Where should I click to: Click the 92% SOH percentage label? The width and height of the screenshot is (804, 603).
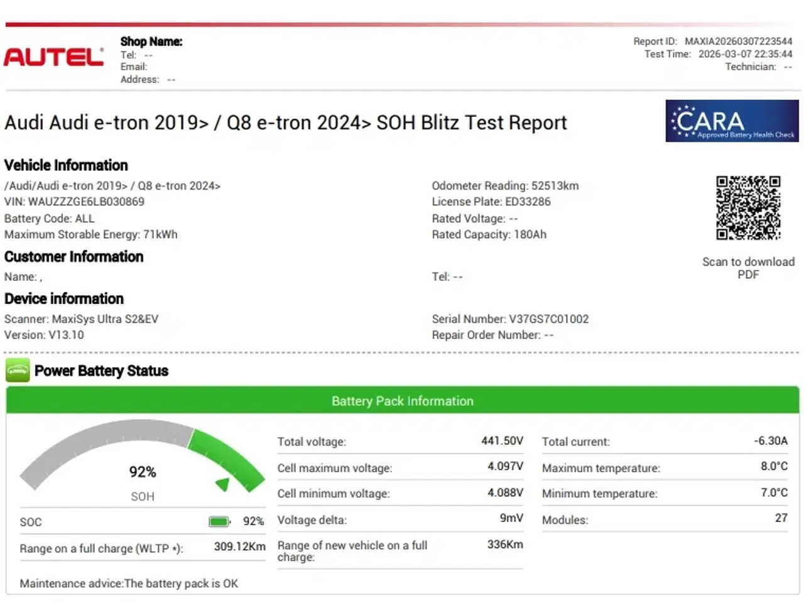pyautogui.click(x=143, y=472)
